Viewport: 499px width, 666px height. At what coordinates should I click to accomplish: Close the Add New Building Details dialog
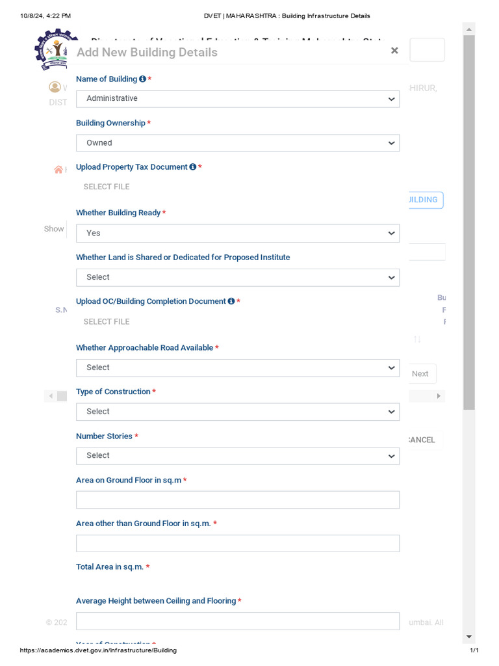(x=394, y=51)
